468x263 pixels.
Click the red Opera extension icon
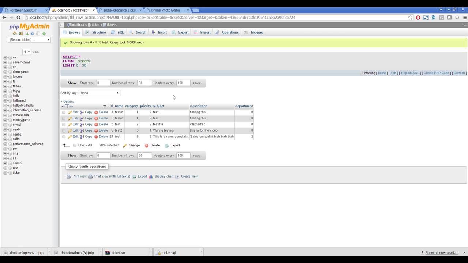(418, 18)
